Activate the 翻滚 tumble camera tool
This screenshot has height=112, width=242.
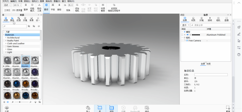tap(46, 8)
